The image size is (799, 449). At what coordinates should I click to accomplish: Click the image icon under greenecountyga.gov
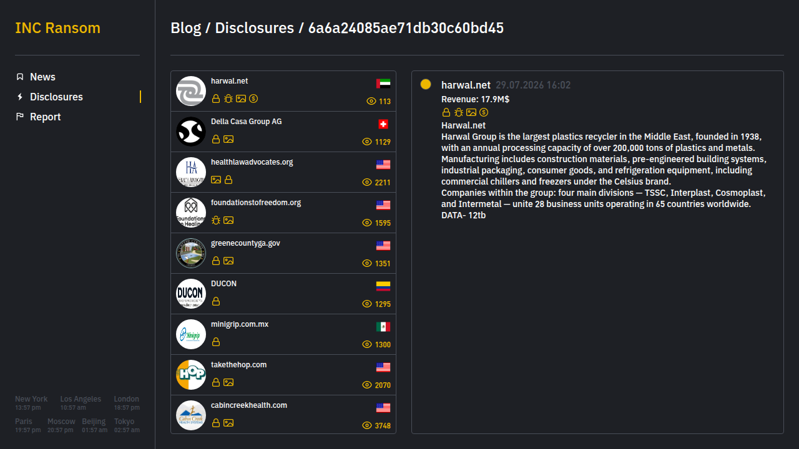228,261
